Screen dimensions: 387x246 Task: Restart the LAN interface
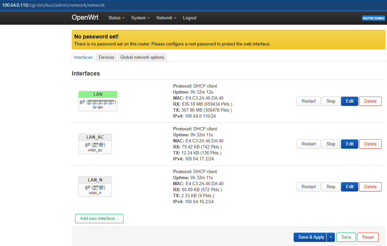click(308, 101)
